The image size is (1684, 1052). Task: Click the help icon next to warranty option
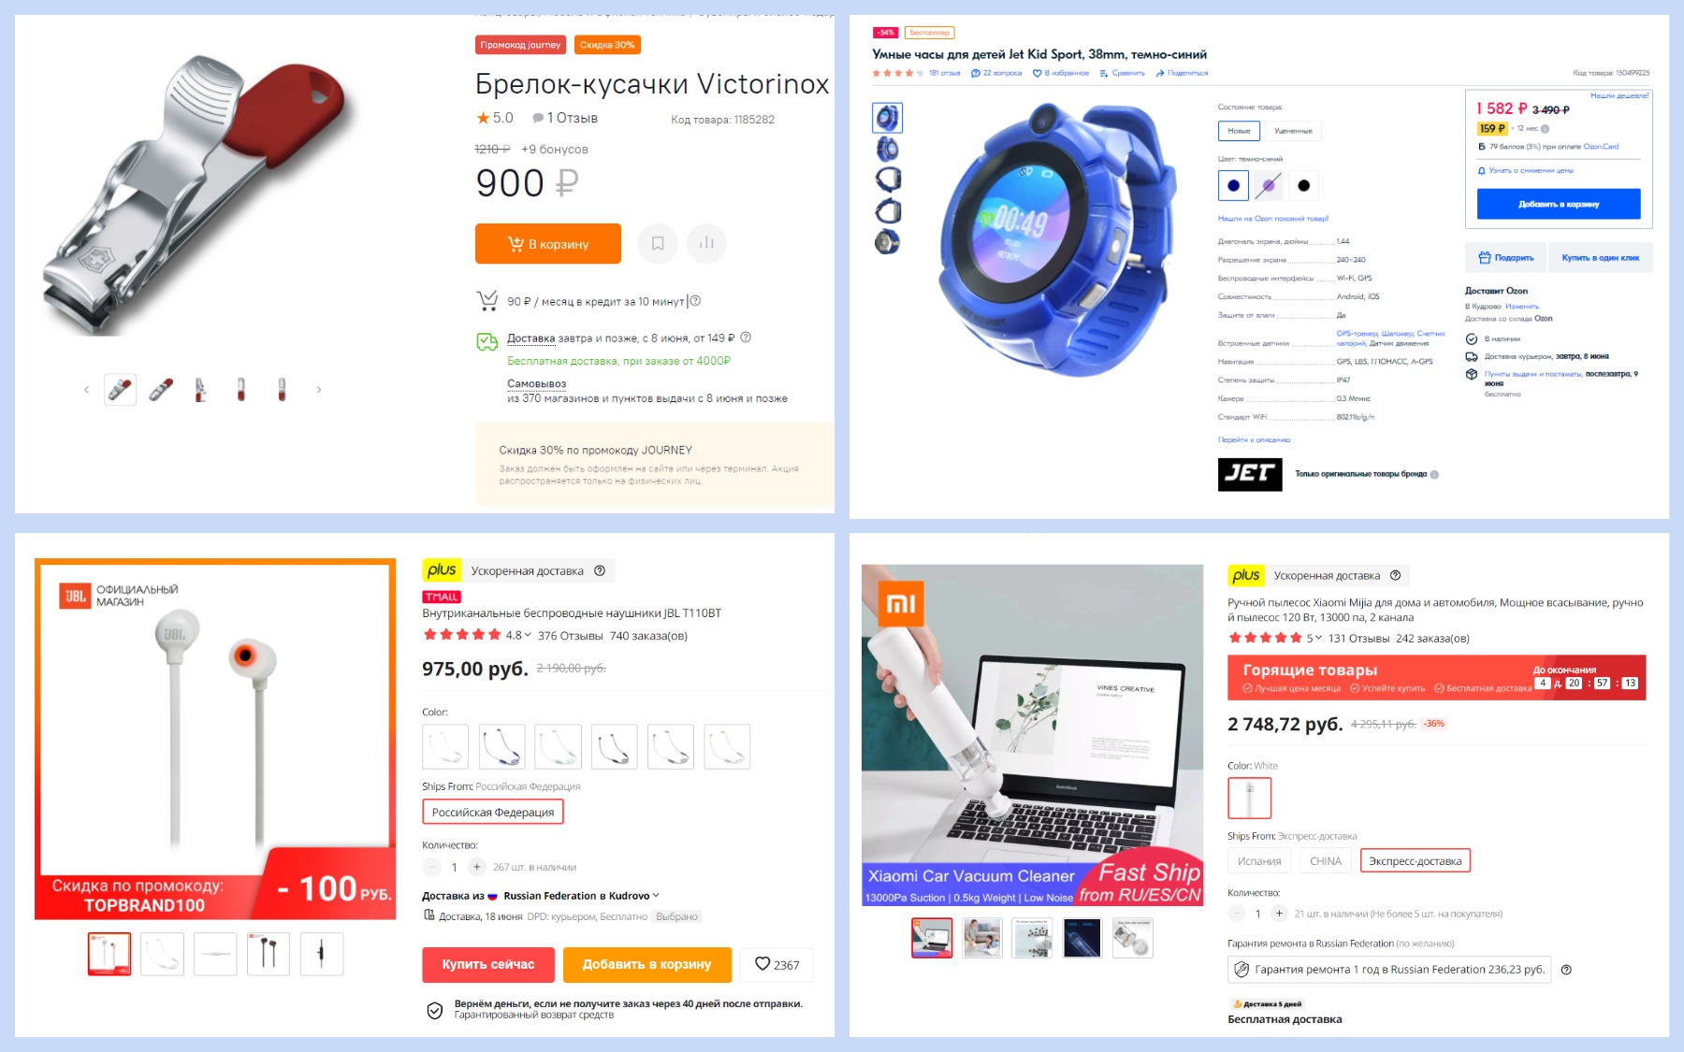coord(1566,970)
